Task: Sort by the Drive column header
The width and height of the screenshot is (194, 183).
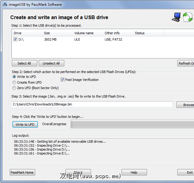Action: point(27,33)
